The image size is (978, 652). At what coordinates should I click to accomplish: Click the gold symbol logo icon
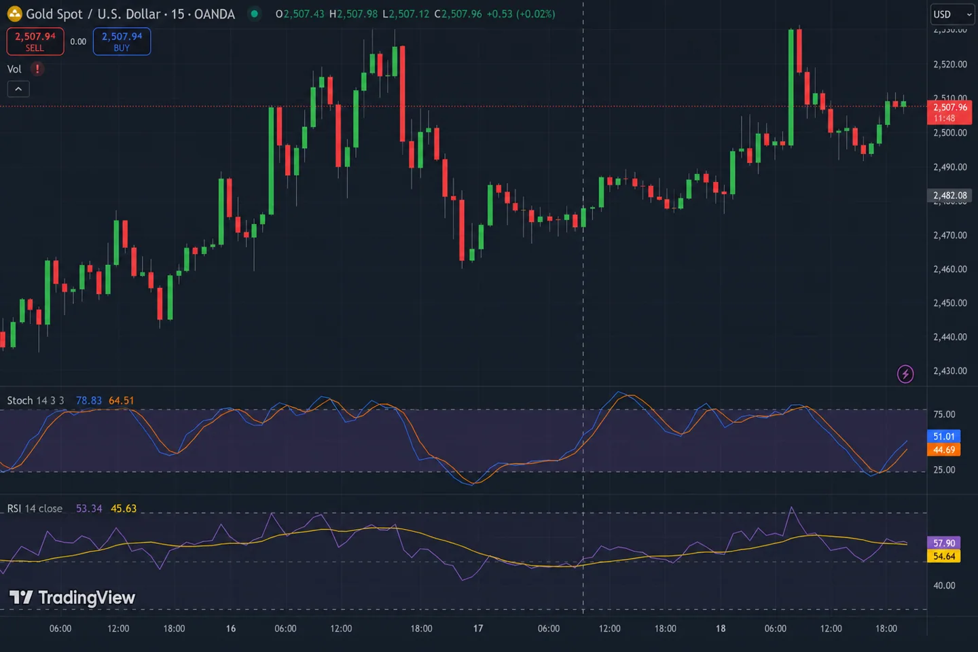point(14,14)
